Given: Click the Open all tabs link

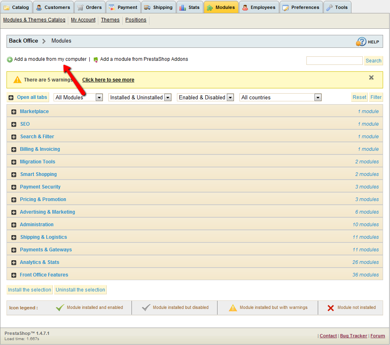Looking at the screenshot, I should tap(32, 97).
